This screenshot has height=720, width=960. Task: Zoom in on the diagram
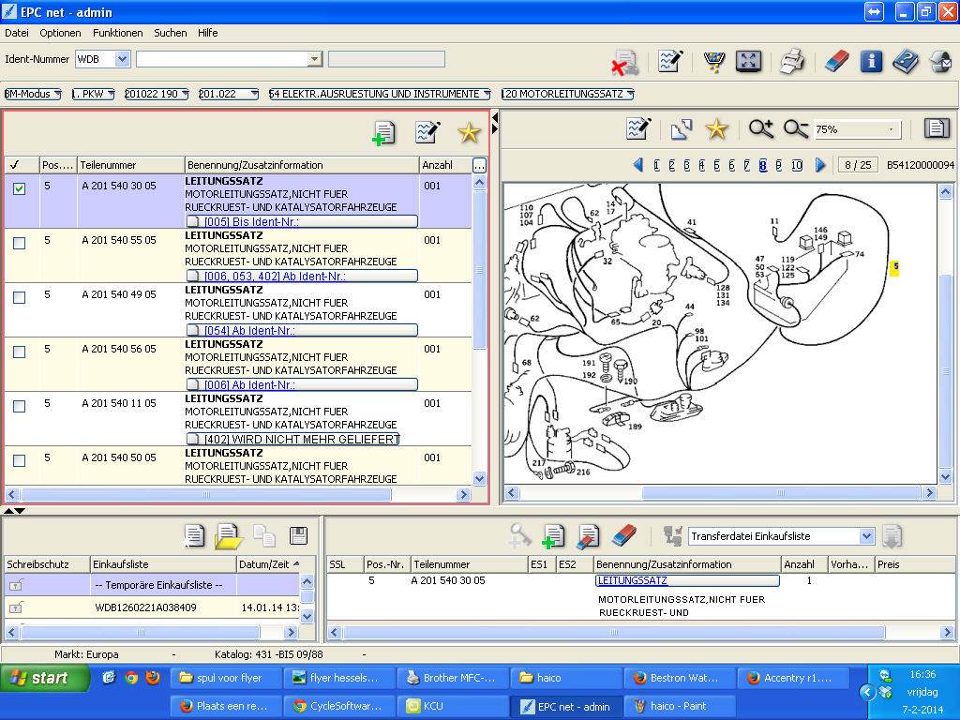tap(761, 129)
